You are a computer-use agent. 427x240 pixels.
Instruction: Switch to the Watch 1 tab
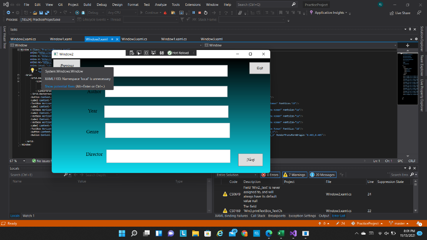point(28,216)
